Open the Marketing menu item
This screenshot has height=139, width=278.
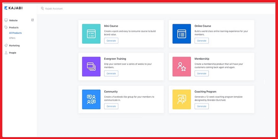pos(14,46)
